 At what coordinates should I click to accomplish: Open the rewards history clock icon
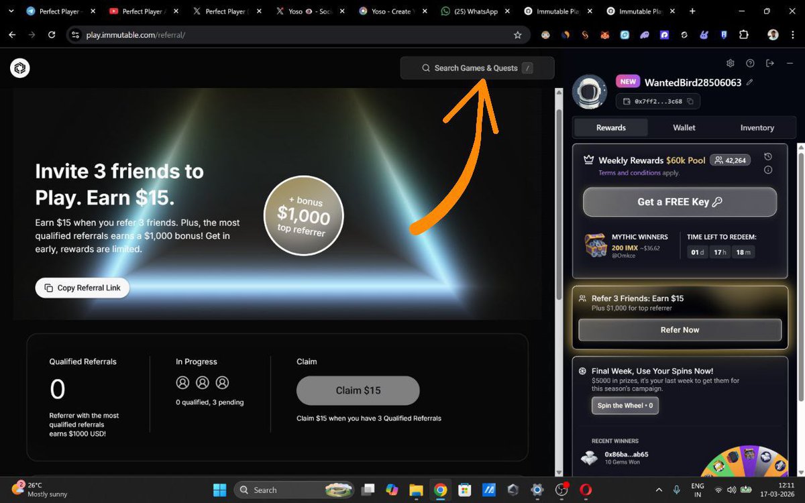pyautogui.click(x=768, y=157)
